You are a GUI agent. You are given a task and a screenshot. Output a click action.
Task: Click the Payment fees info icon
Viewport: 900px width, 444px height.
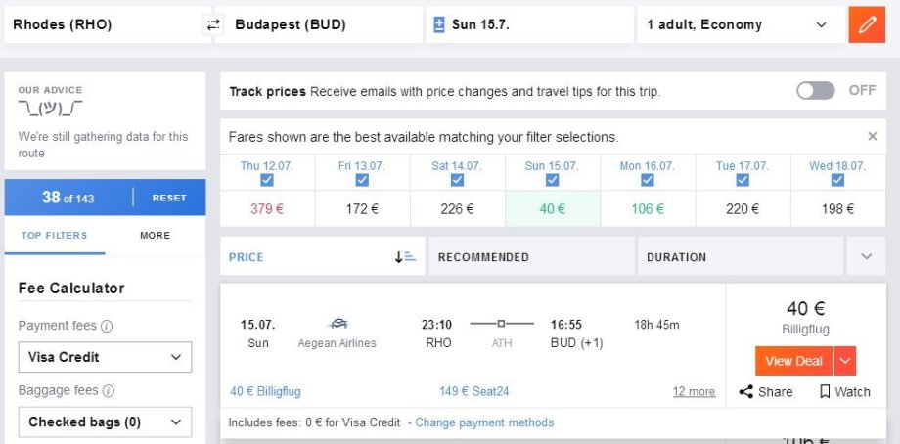coord(107,327)
